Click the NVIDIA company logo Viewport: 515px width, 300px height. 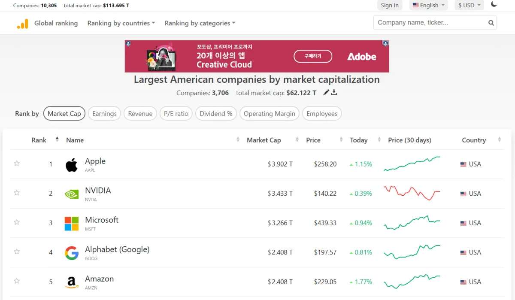(72, 194)
